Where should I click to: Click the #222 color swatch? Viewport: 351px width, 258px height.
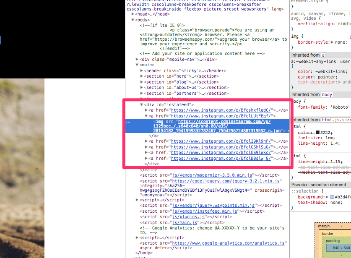pyautogui.click(x=317, y=133)
